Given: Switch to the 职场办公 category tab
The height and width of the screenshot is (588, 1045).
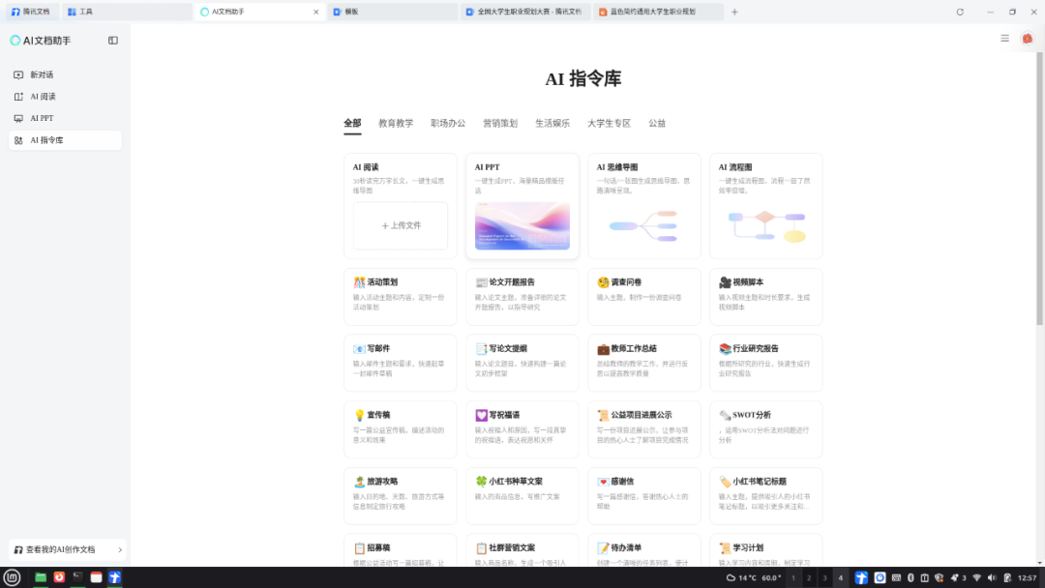Looking at the screenshot, I should [448, 123].
